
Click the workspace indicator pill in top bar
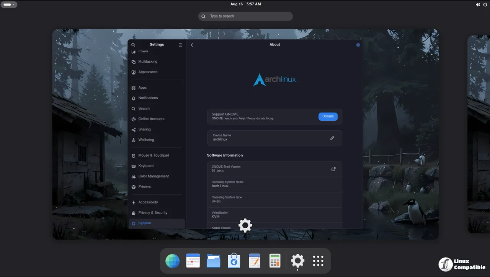coord(9,5)
